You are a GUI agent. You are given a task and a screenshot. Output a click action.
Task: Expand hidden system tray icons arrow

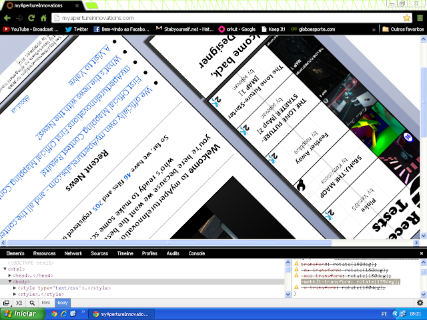tap(396, 314)
